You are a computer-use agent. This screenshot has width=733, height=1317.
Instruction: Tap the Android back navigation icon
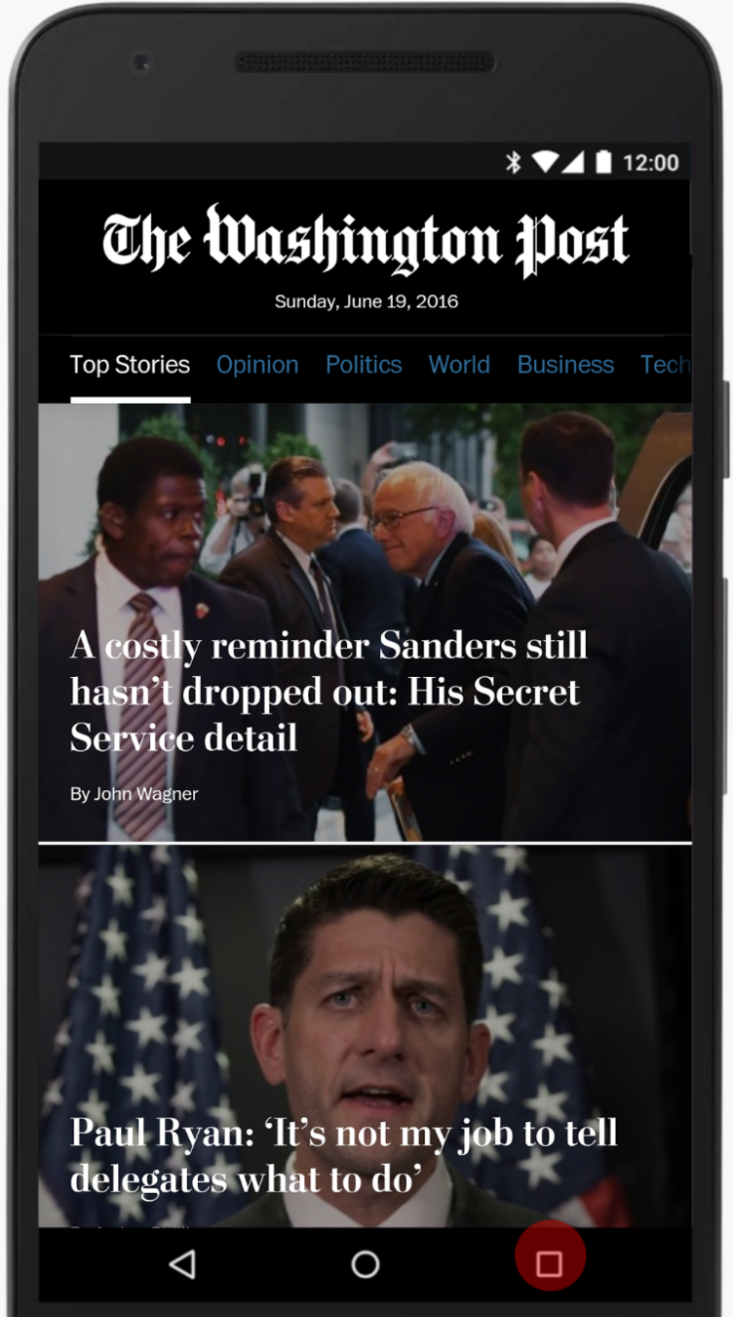[182, 1264]
